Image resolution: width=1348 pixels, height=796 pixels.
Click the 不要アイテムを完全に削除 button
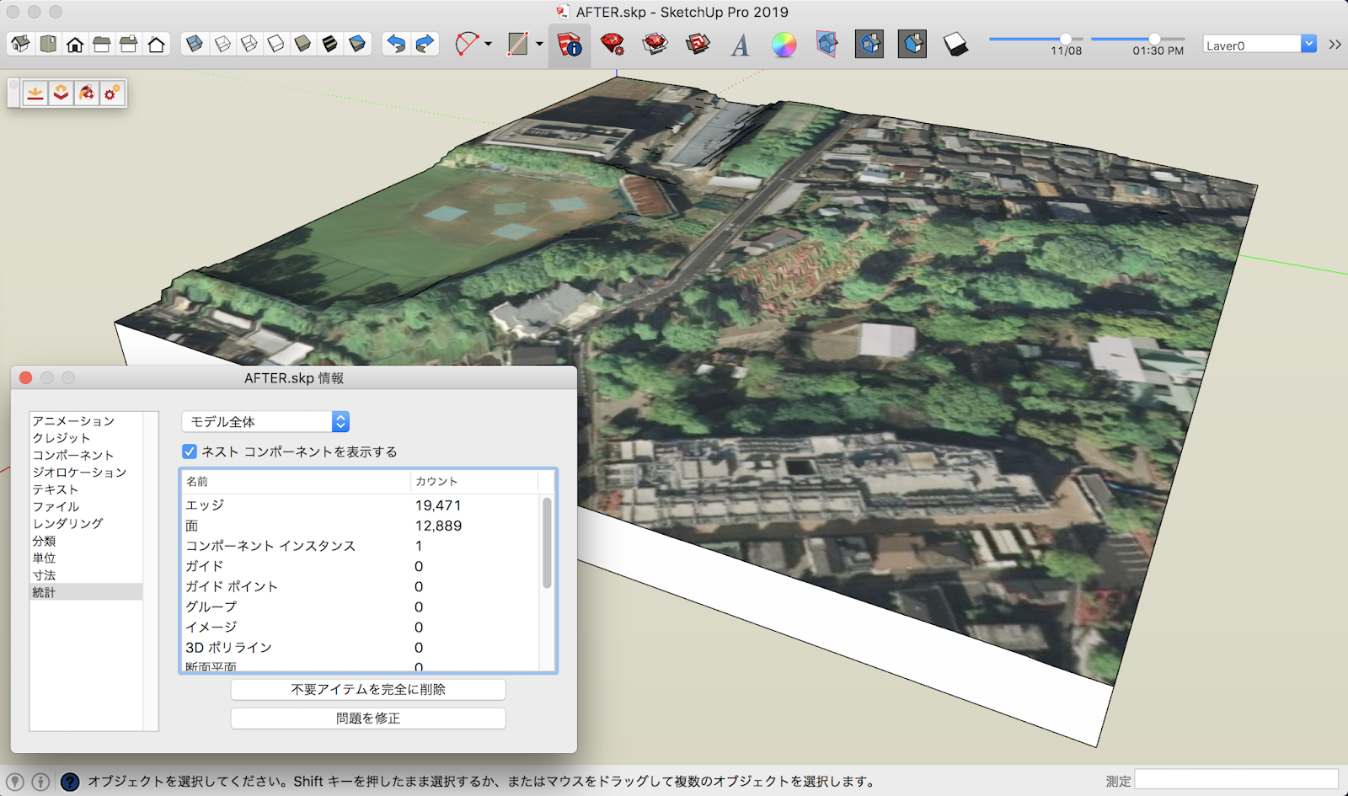click(x=368, y=689)
